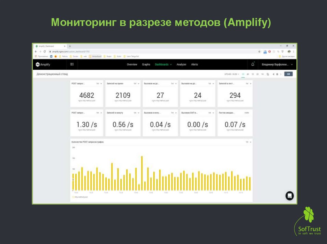This screenshot has width=327, height=244.
Task: Open the notifications bell
Action: coord(253,64)
